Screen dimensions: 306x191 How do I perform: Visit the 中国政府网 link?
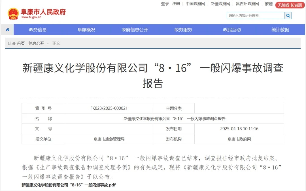click(x=195, y=4)
